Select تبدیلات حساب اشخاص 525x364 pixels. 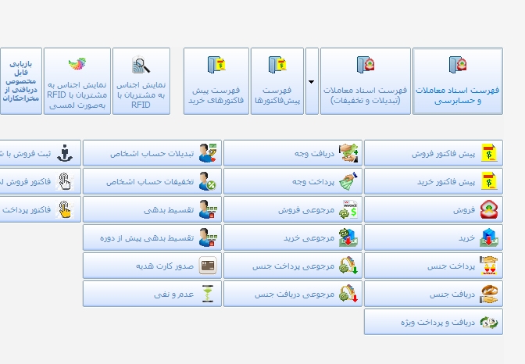point(152,154)
